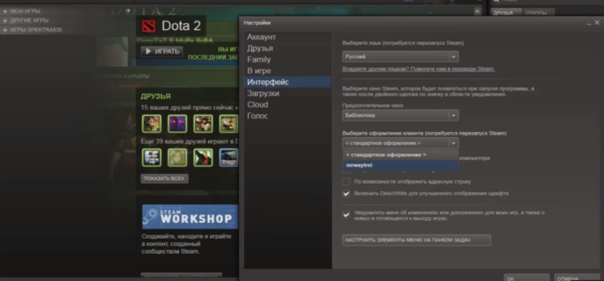Open the Загрузки settings section
This screenshot has height=281, width=604.
288,93
